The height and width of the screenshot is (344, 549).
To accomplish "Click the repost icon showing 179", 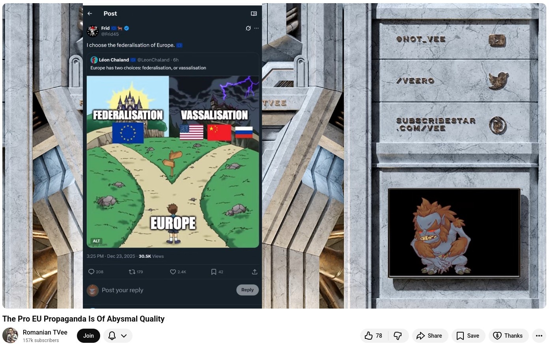I will (132, 272).
